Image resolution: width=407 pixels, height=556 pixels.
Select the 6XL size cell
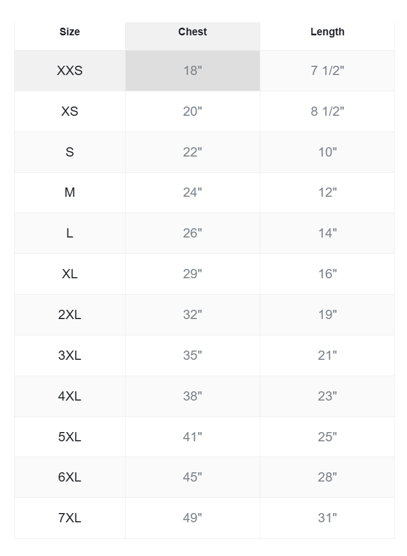[x=70, y=477]
